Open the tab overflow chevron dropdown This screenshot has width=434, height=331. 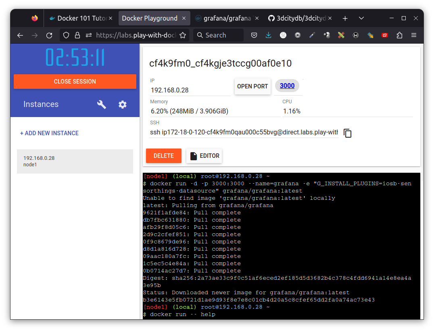coord(361,18)
